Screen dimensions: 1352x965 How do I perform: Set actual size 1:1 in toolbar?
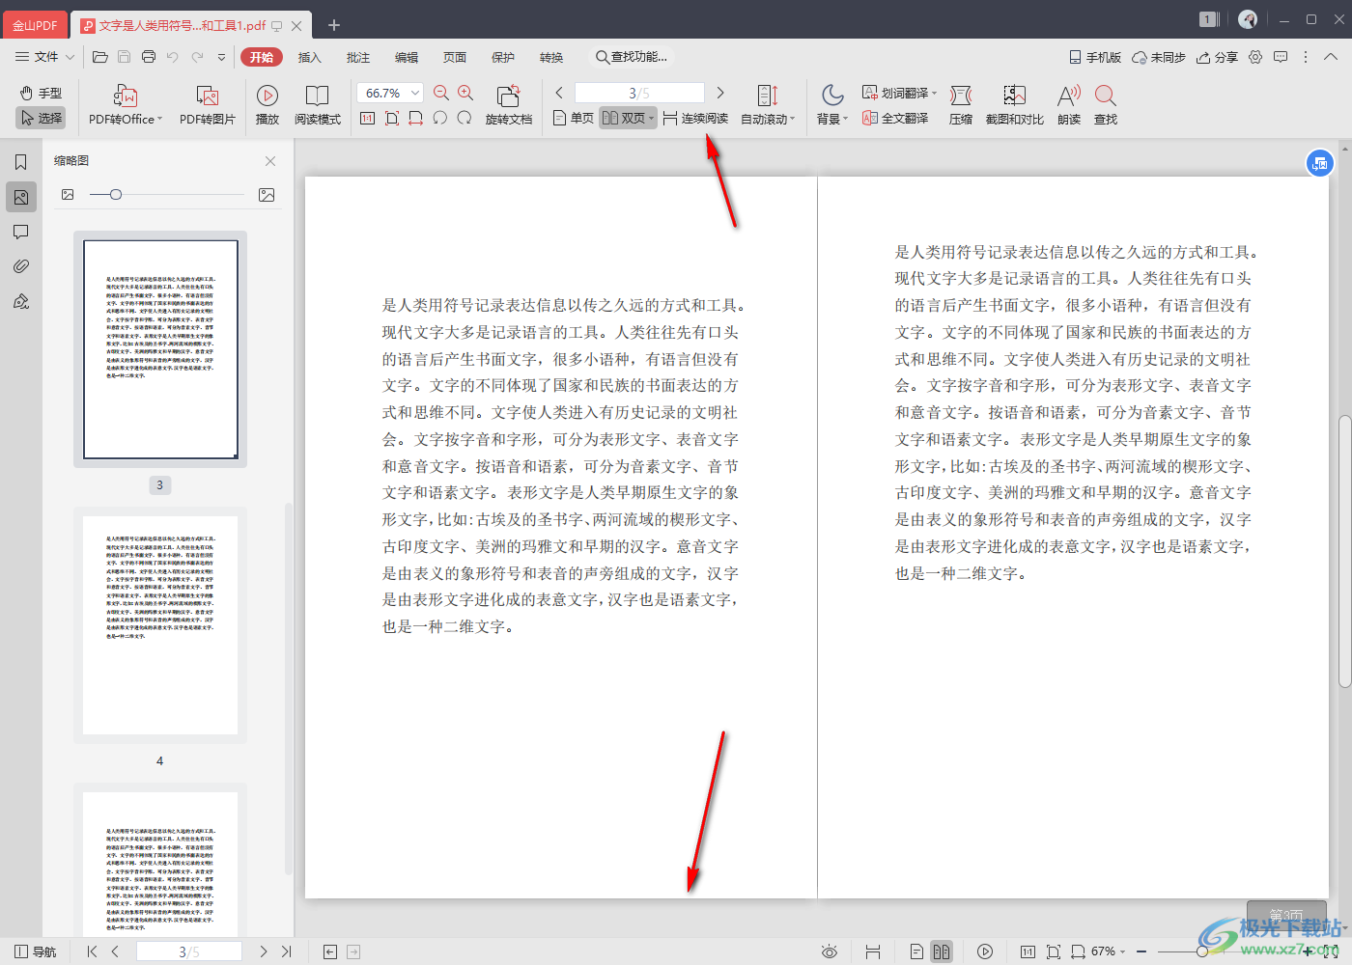[367, 118]
